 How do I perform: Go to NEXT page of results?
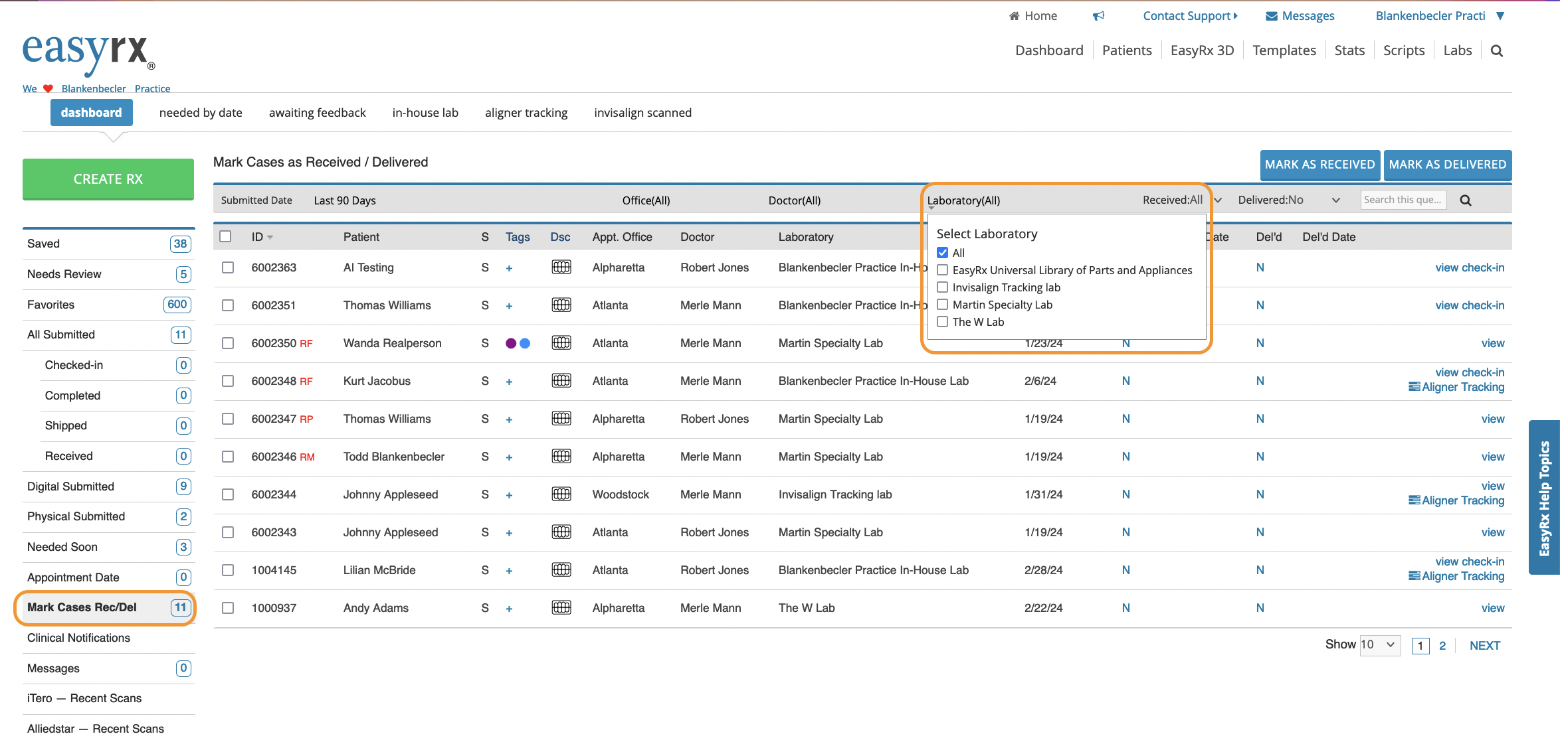(x=1485, y=646)
